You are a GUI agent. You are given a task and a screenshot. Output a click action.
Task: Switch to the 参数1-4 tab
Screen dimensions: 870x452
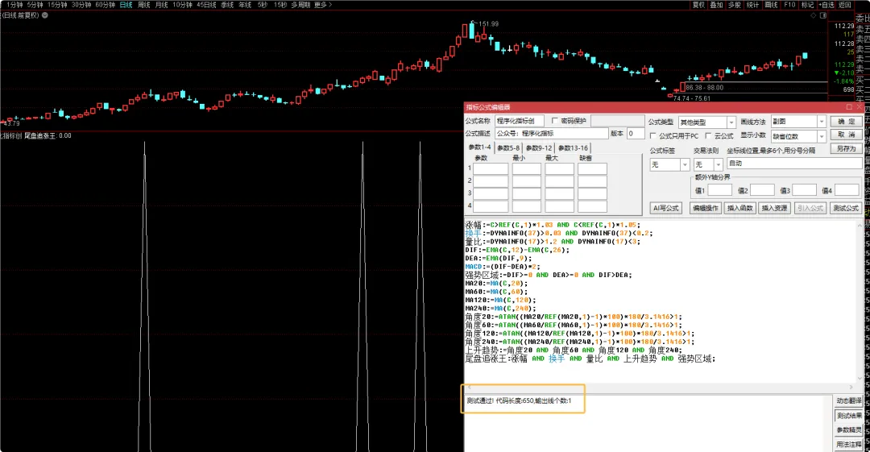click(x=480, y=147)
